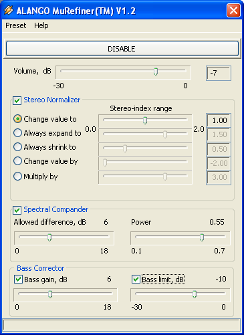
Task: Click the Bass Corrector group title
Action: (41, 268)
